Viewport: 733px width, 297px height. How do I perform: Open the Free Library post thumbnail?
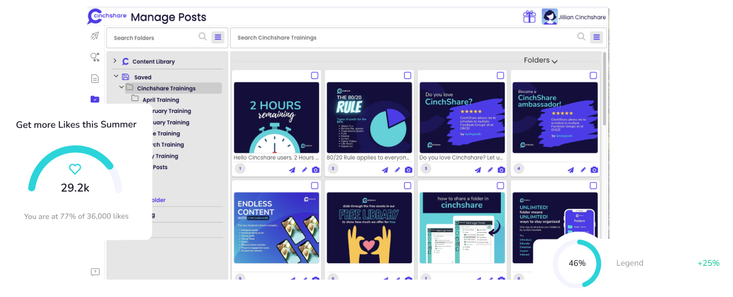[x=369, y=228]
